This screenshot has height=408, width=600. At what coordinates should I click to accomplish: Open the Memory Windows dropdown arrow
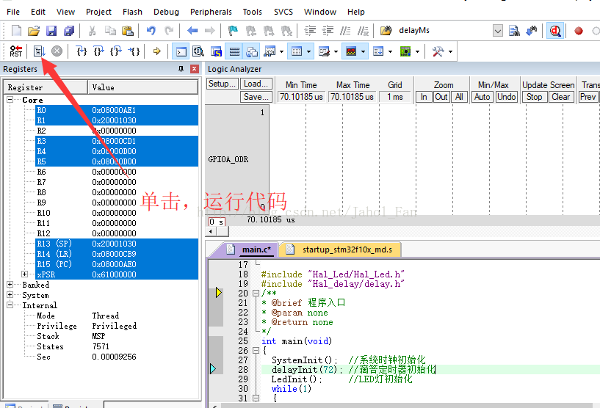[x=308, y=51]
